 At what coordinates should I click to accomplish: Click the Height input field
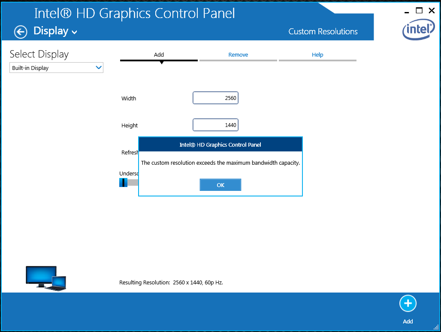tap(215, 125)
